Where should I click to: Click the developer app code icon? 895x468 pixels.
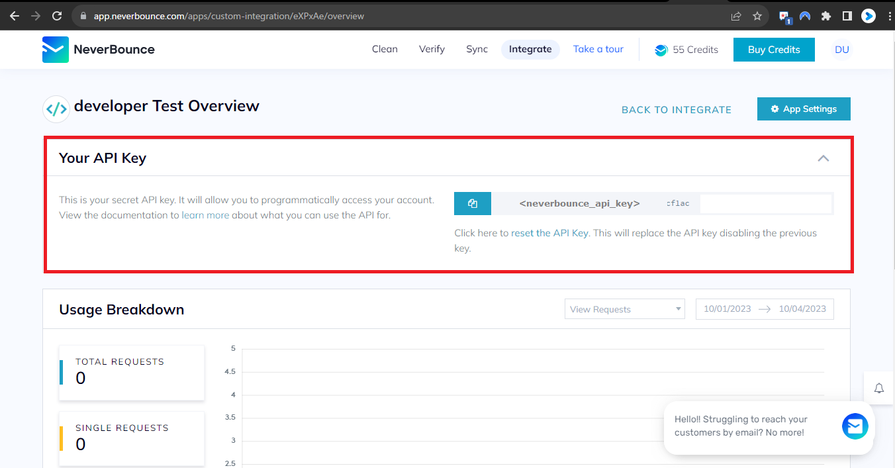pos(56,109)
